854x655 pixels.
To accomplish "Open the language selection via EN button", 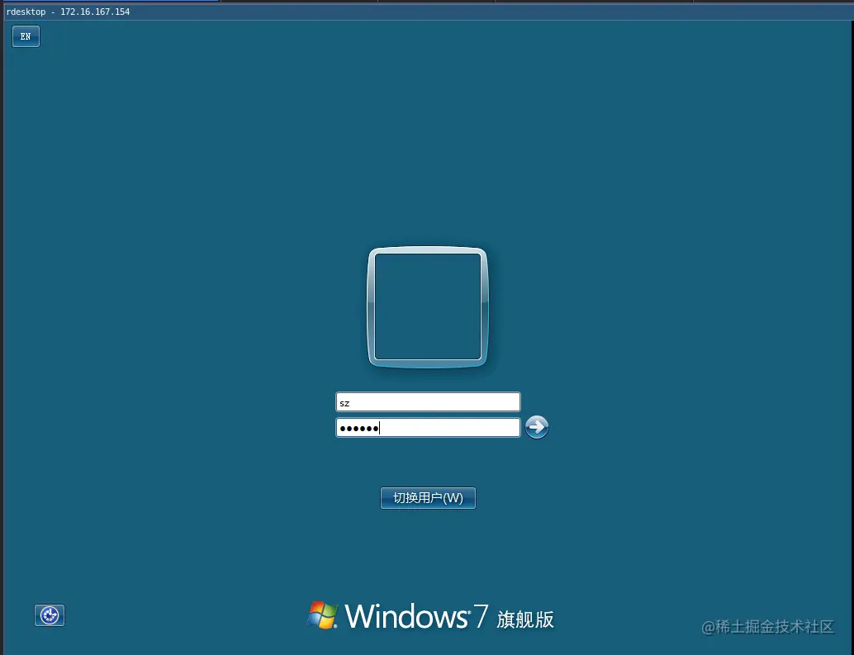I will tap(25, 36).
